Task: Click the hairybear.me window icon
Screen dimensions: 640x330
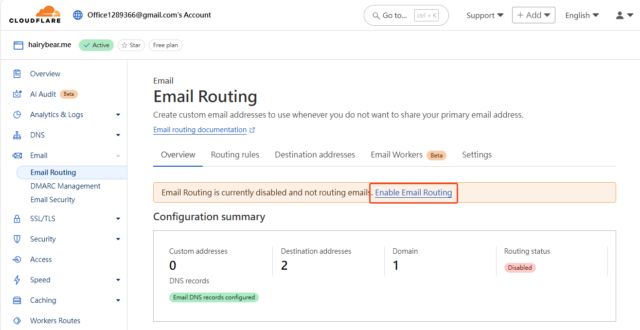Action: [18, 45]
